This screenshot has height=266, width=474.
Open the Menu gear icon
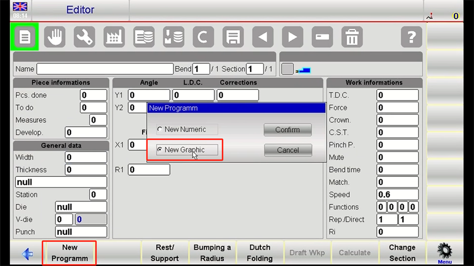tap(445, 252)
